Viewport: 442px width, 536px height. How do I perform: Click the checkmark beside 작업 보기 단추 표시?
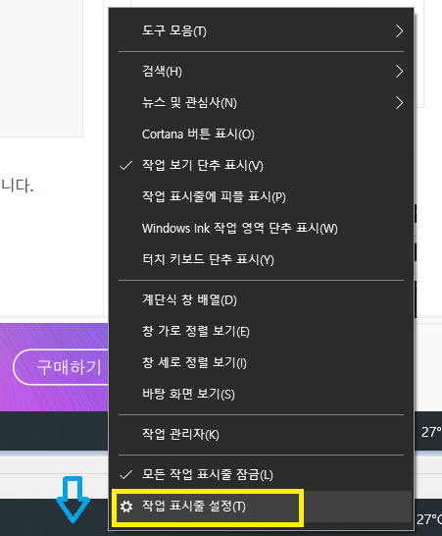pos(126,166)
